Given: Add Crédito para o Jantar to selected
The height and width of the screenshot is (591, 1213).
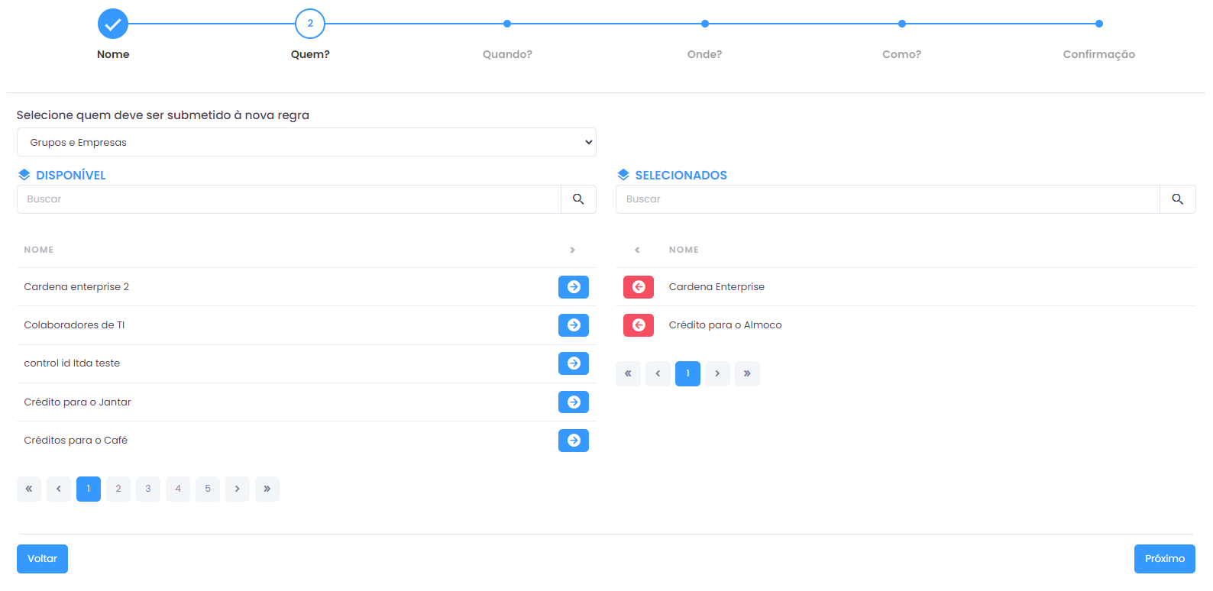Looking at the screenshot, I should [573, 402].
